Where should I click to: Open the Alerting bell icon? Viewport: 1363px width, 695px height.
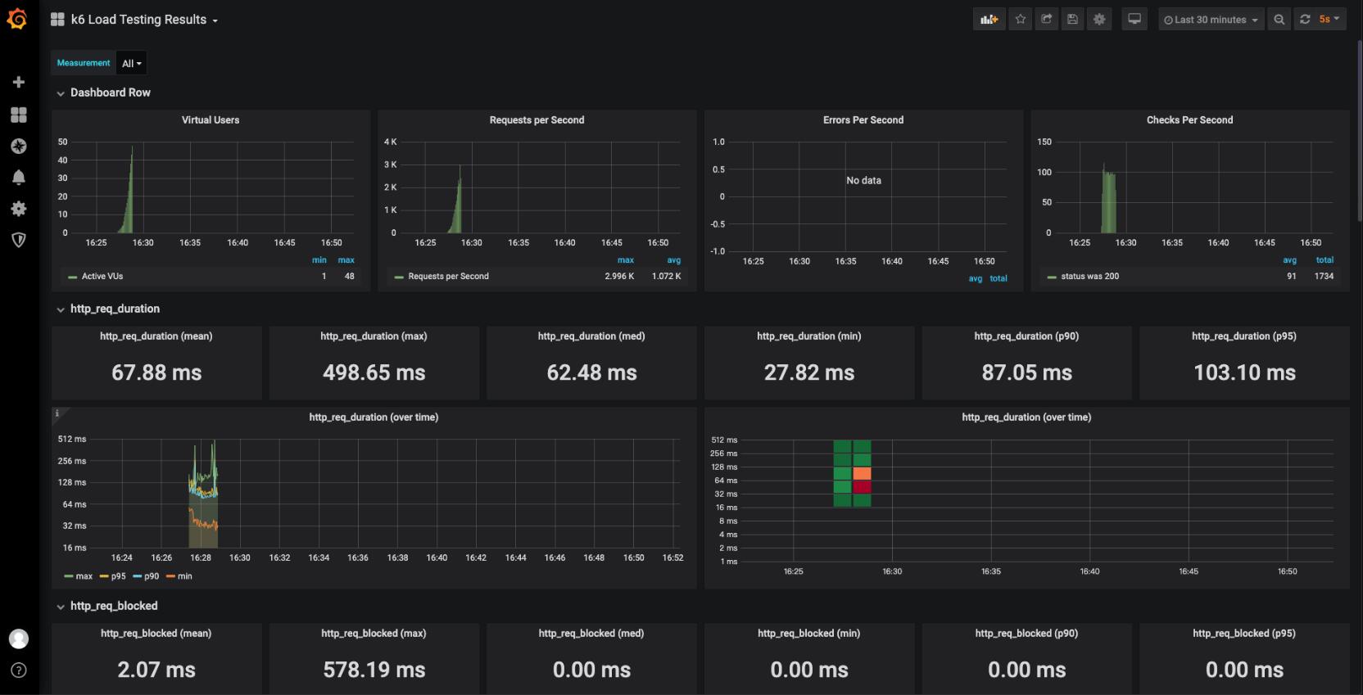pyautogui.click(x=19, y=178)
